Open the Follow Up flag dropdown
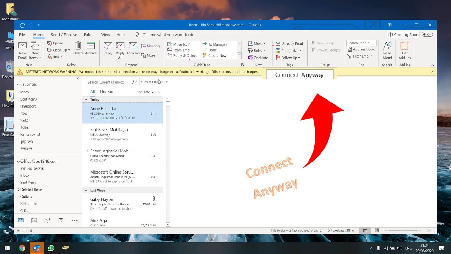This screenshot has height=254, width=451. pos(288,58)
